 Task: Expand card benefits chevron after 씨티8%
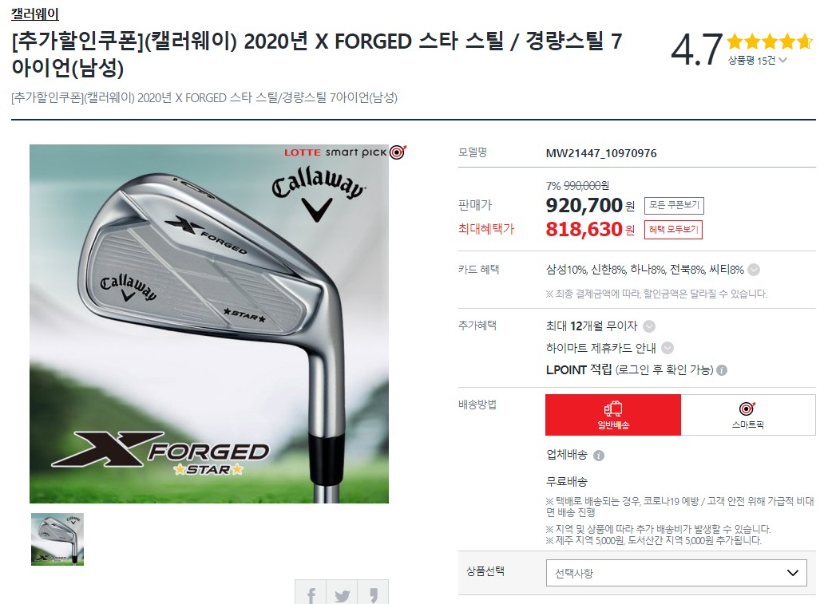(754, 270)
